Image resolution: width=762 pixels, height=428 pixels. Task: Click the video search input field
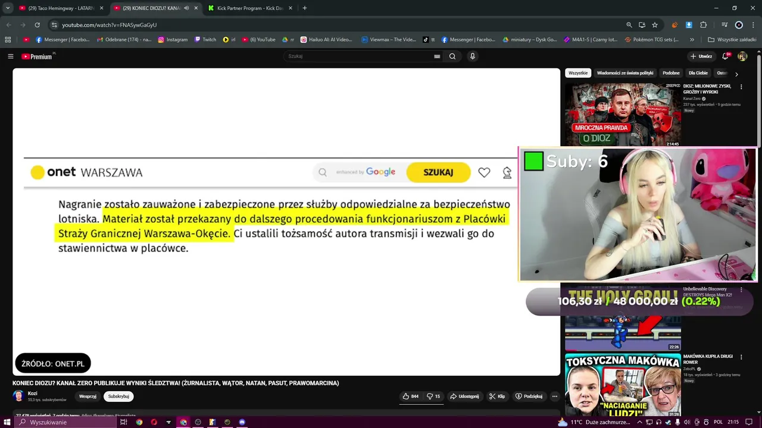[359, 56]
